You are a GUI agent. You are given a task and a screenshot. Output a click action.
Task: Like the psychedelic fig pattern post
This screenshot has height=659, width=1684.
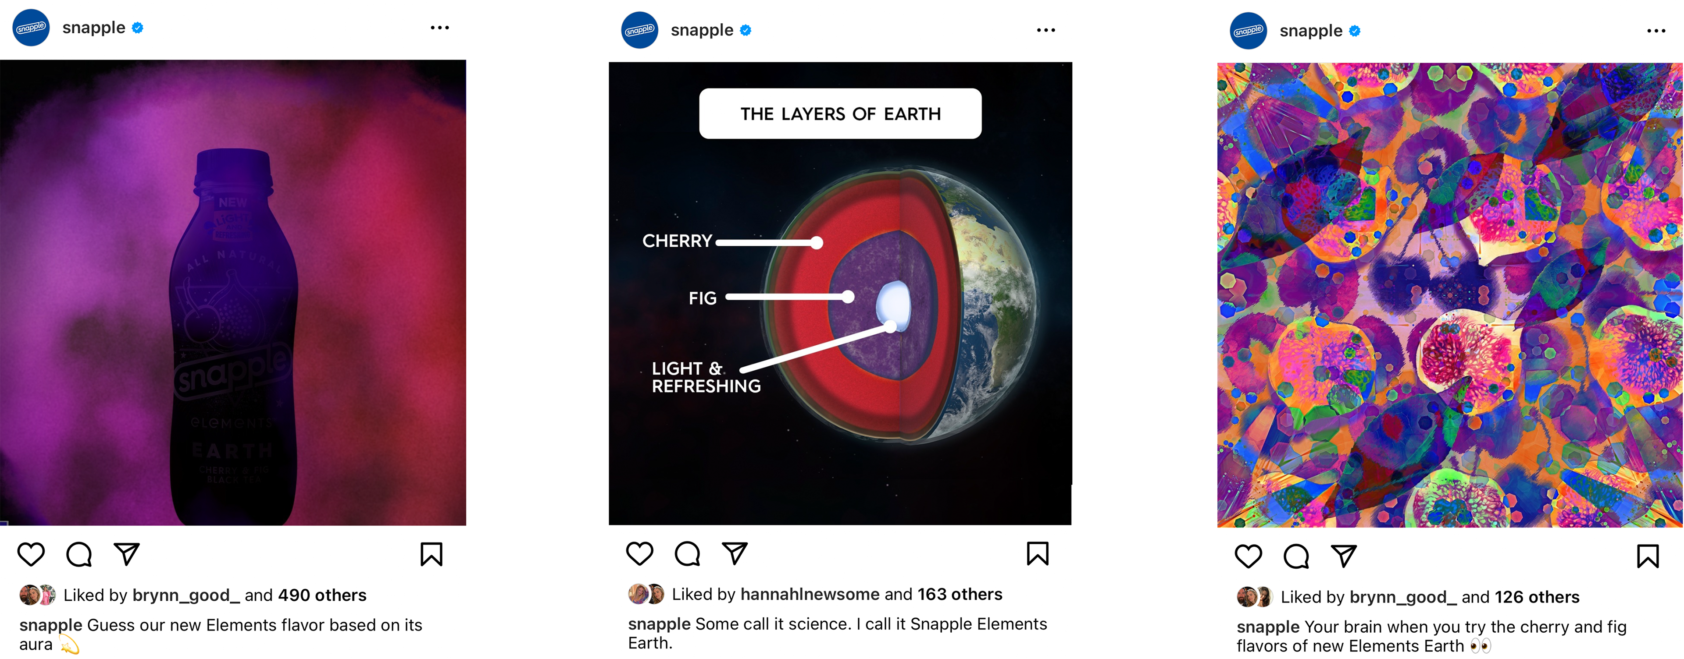[x=1248, y=556]
